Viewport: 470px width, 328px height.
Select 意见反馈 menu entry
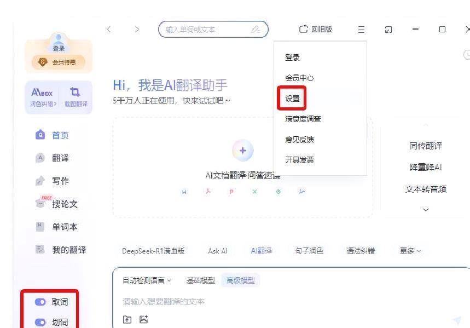[299, 140]
